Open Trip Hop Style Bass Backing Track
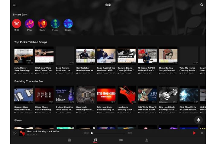The width and height of the screenshot is (216, 144). tap(106, 100)
